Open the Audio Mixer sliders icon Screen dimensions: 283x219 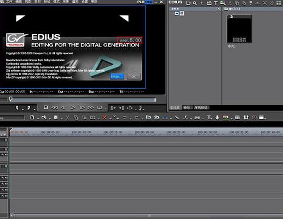point(246,117)
